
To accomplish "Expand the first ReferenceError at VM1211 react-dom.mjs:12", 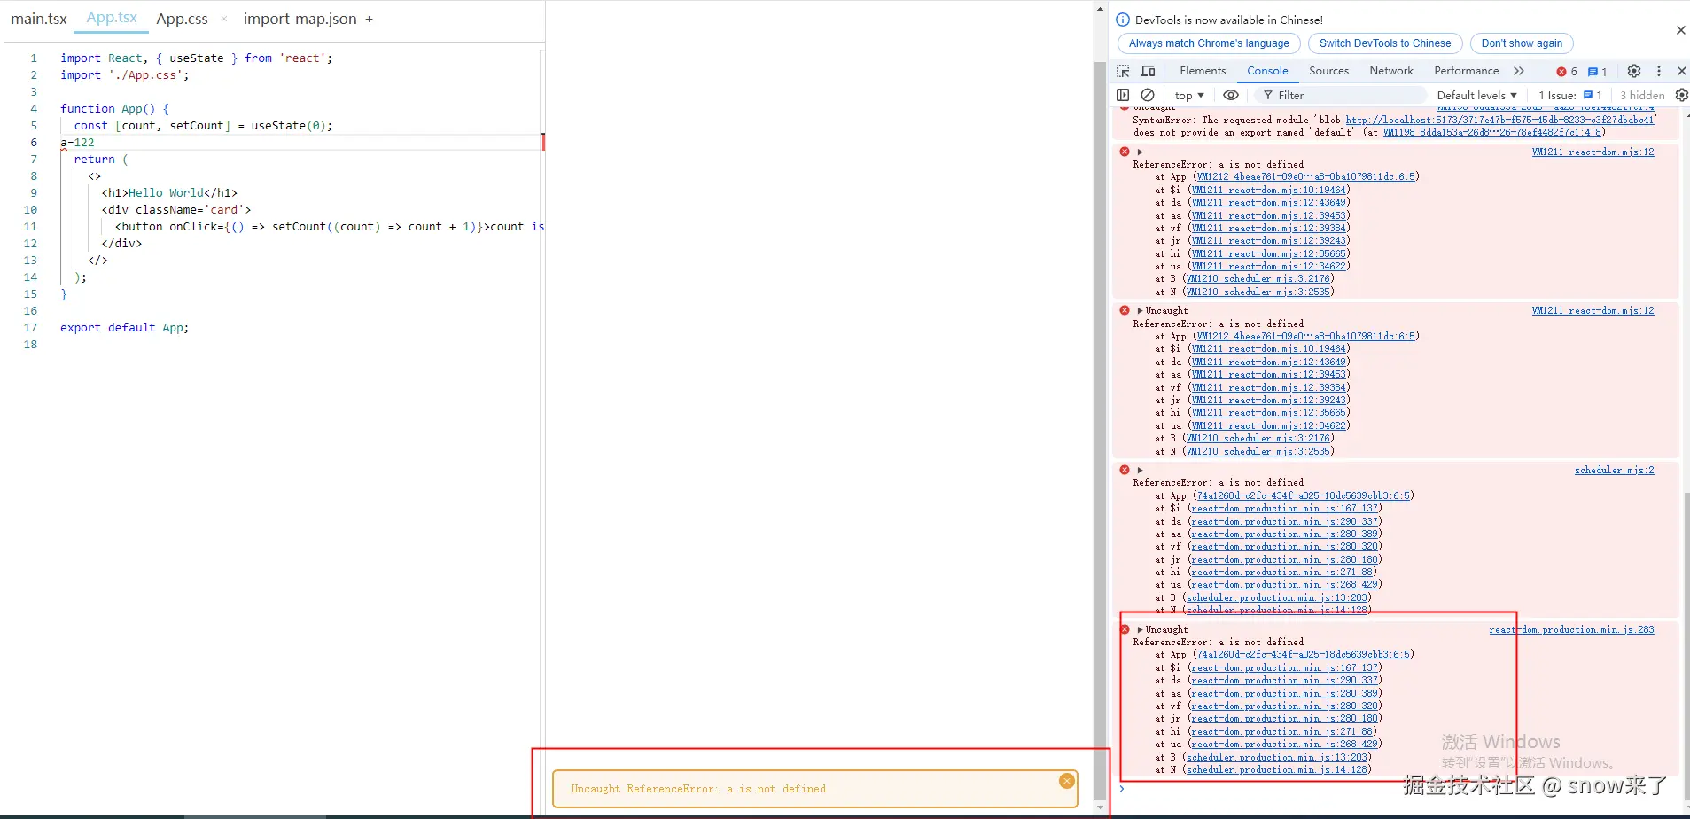I will coord(1140,152).
